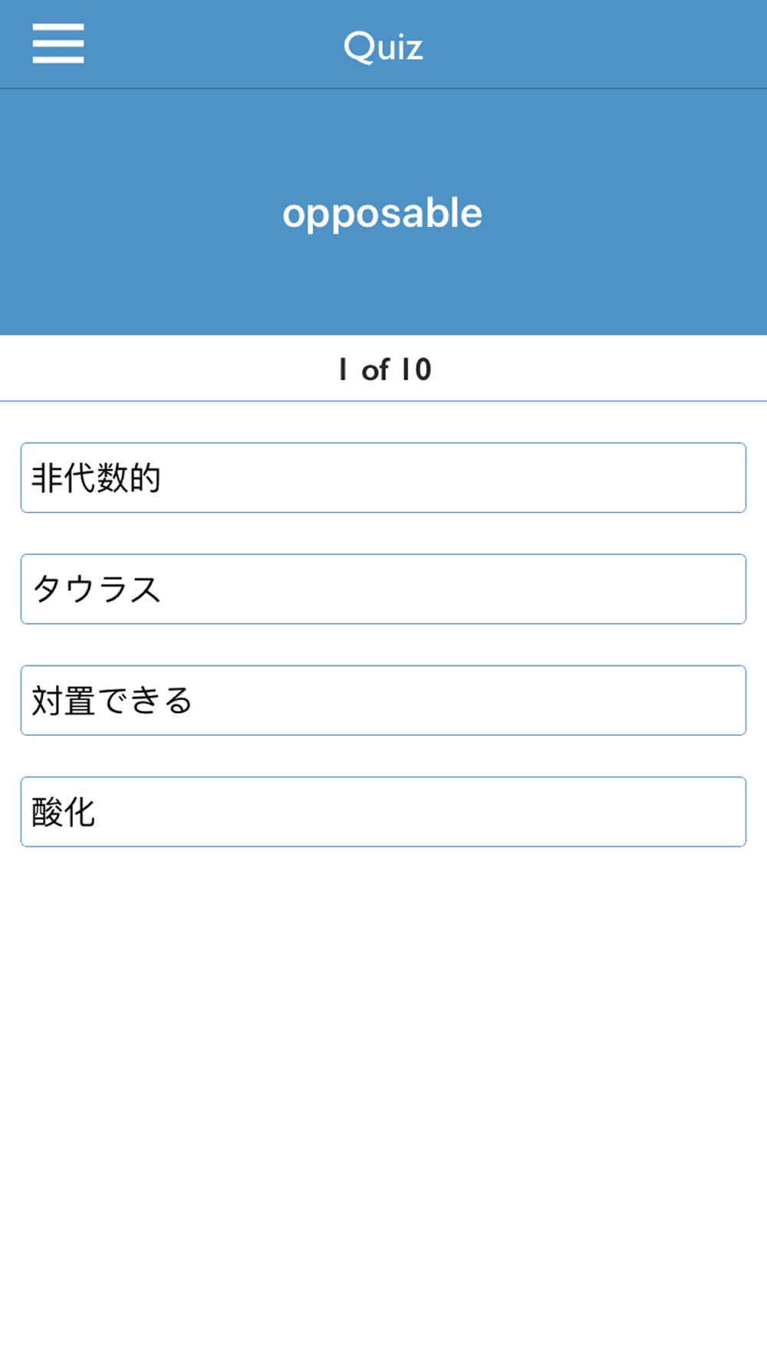
Task: Select the katakana option タウラス
Action: coord(383,589)
